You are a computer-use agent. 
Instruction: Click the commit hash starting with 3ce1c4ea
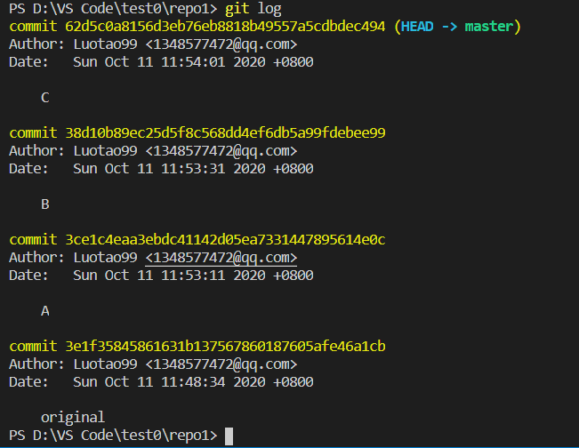tap(225, 240)
